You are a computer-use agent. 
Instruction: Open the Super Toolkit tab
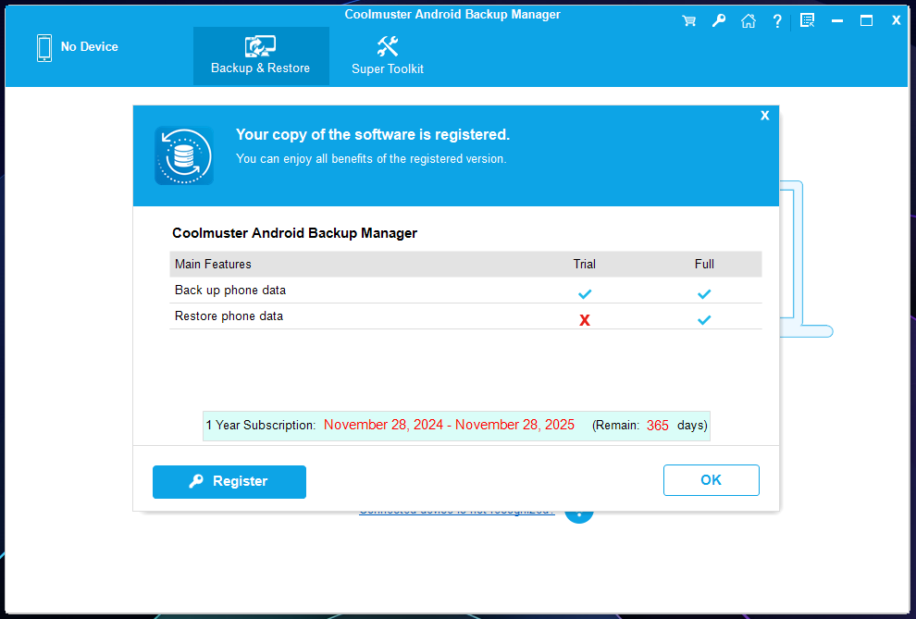coord(388,56)
